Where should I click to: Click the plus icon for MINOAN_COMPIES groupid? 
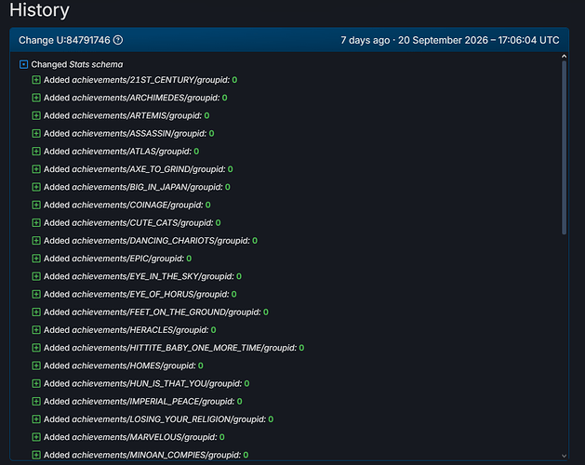point(36,455)
